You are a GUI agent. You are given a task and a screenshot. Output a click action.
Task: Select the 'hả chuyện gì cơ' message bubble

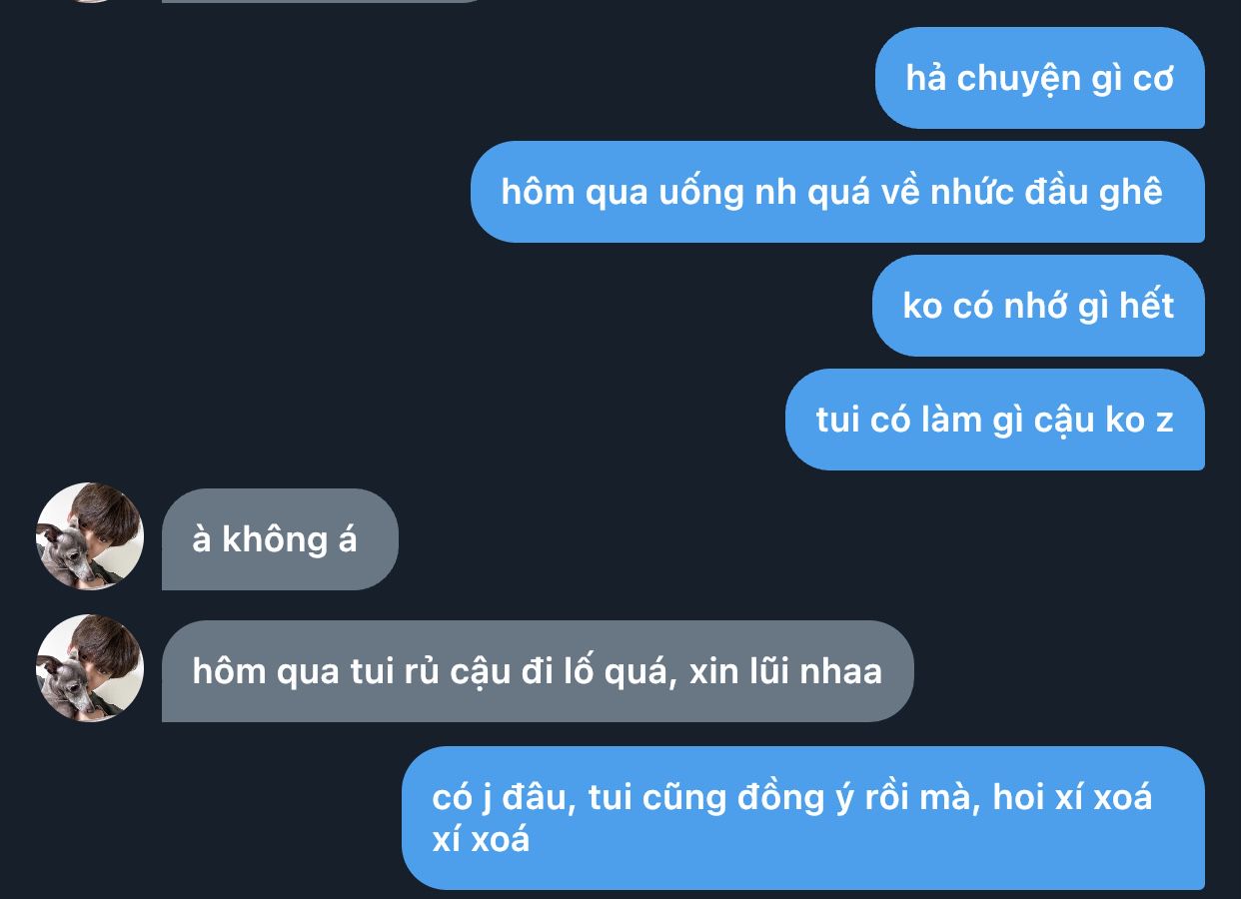[1039, 78]
